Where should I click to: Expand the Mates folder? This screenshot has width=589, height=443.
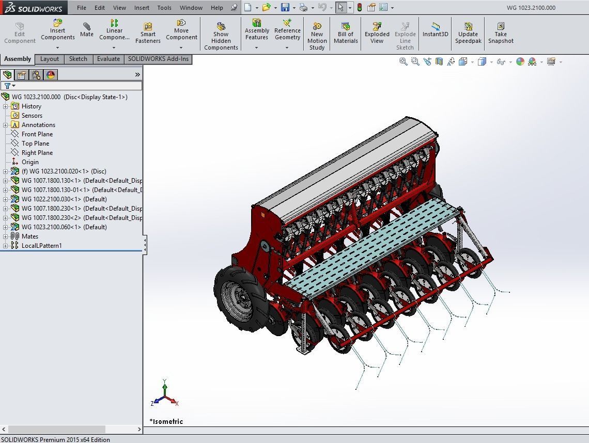[5, 236]
